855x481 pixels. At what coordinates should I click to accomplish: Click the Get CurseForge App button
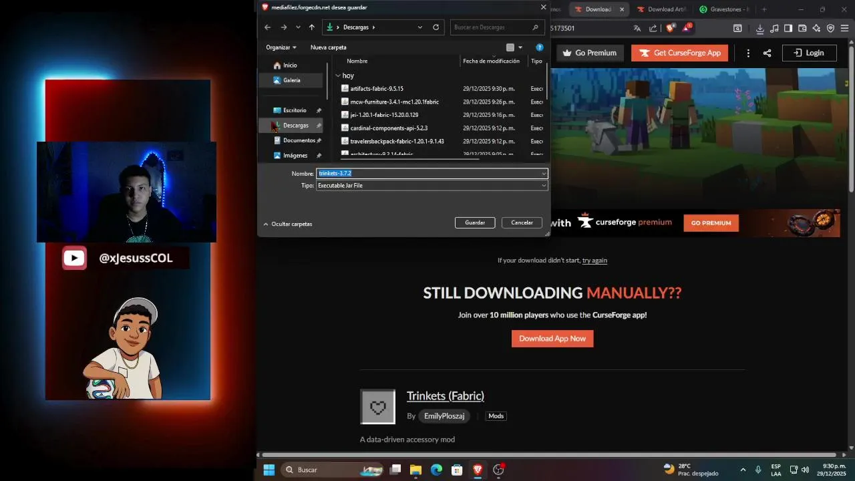click(679, 53)
